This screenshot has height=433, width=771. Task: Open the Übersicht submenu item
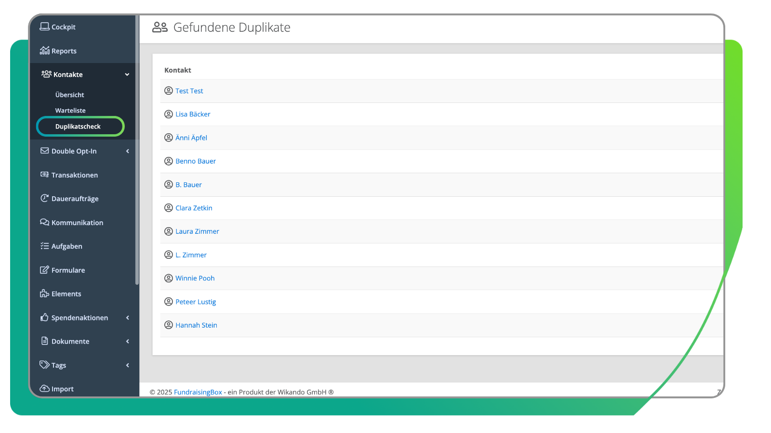[69, 95]
